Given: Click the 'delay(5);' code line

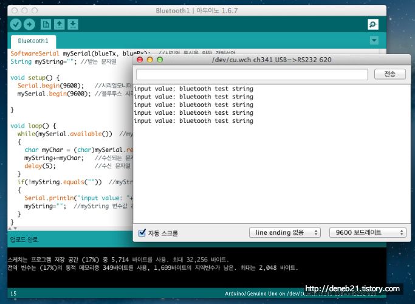Looking at the screenshot, I should [x=40, y=166].
